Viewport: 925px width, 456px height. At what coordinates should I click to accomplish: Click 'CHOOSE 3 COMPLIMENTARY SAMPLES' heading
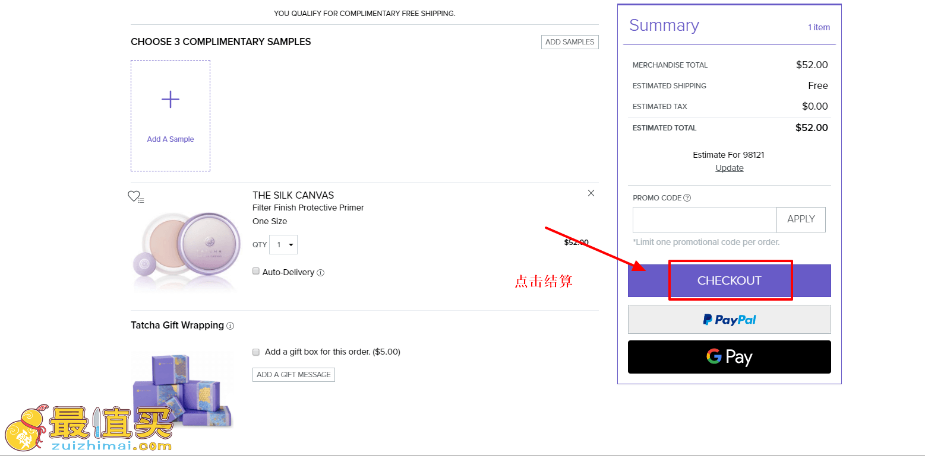221,42
